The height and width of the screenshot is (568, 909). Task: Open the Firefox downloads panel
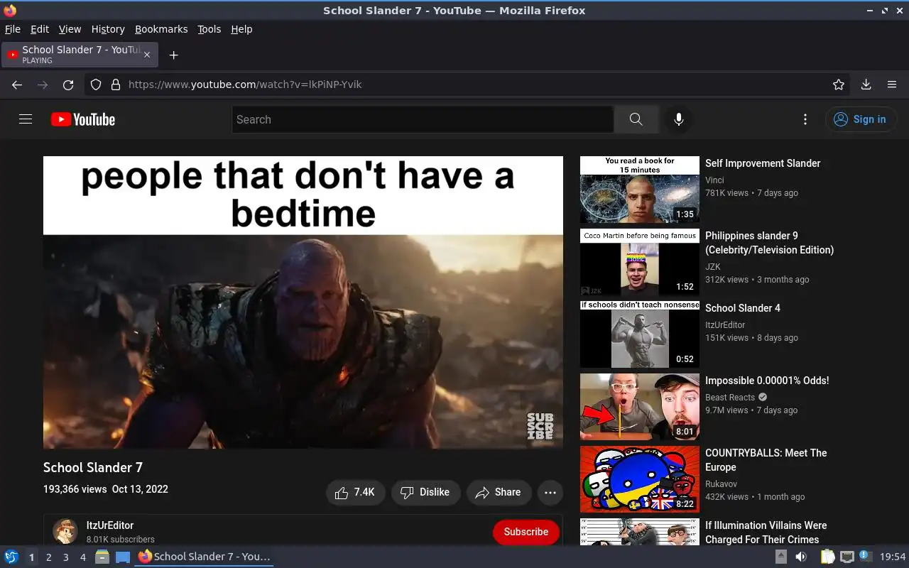(x=866, y=84)
